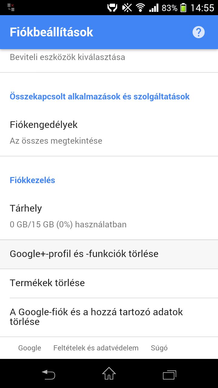Select Google+-profil és -funkciók törlése

pyautogui.click(x=109, y=254)
